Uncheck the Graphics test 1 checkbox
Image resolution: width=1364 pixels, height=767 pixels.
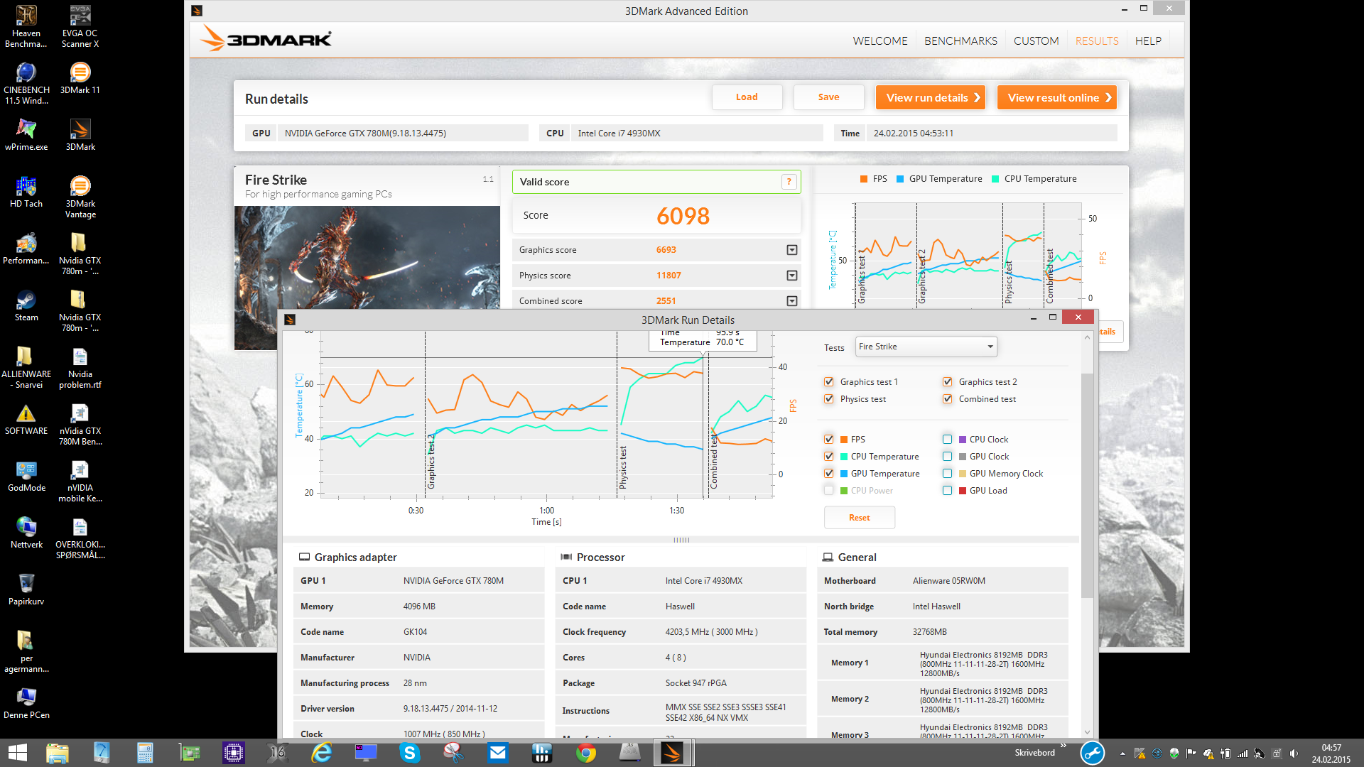[x=828, y=382]
